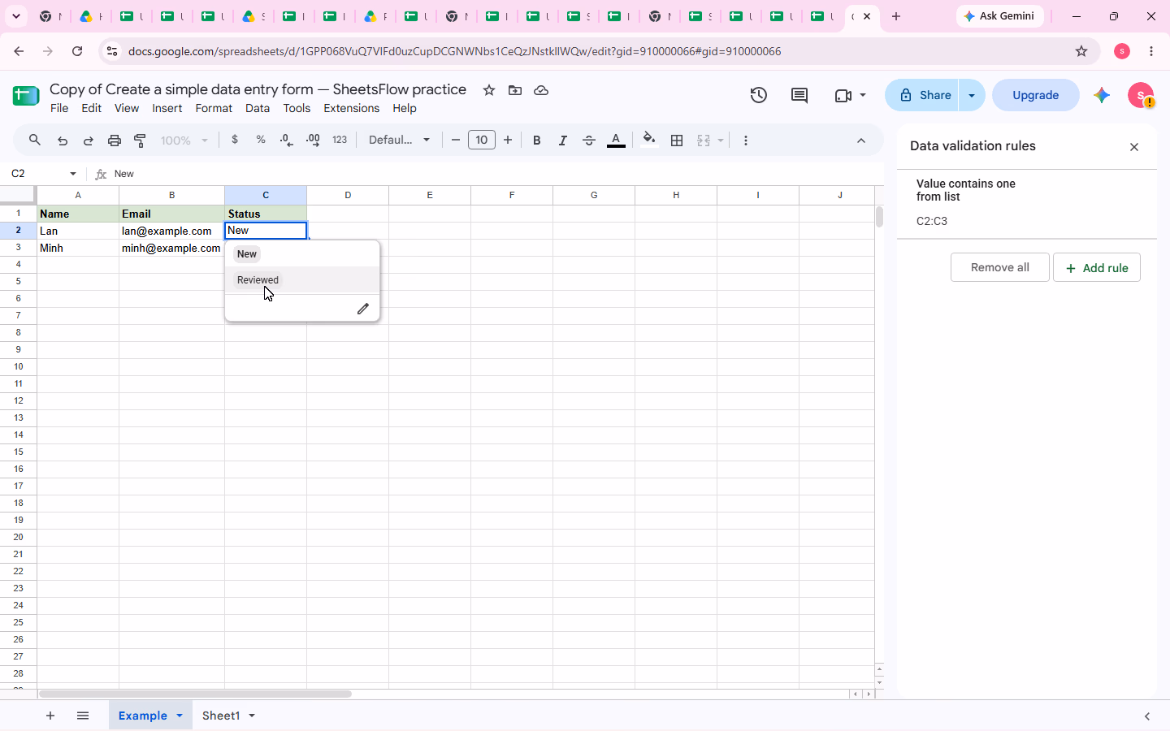Viewport: 1170px width, 731px height.
Task: Toggle bold formatting
Action: coord(536,141)
